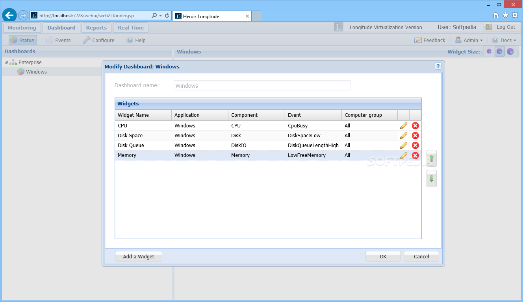Click the browser forward arrow button

(23, 16)
